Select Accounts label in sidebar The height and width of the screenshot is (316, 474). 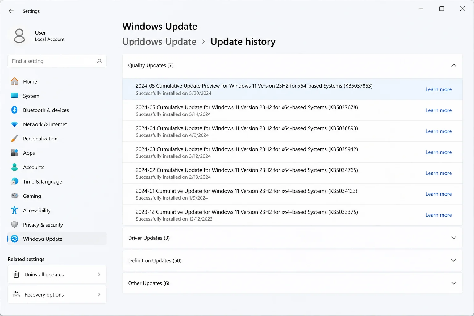34,167
